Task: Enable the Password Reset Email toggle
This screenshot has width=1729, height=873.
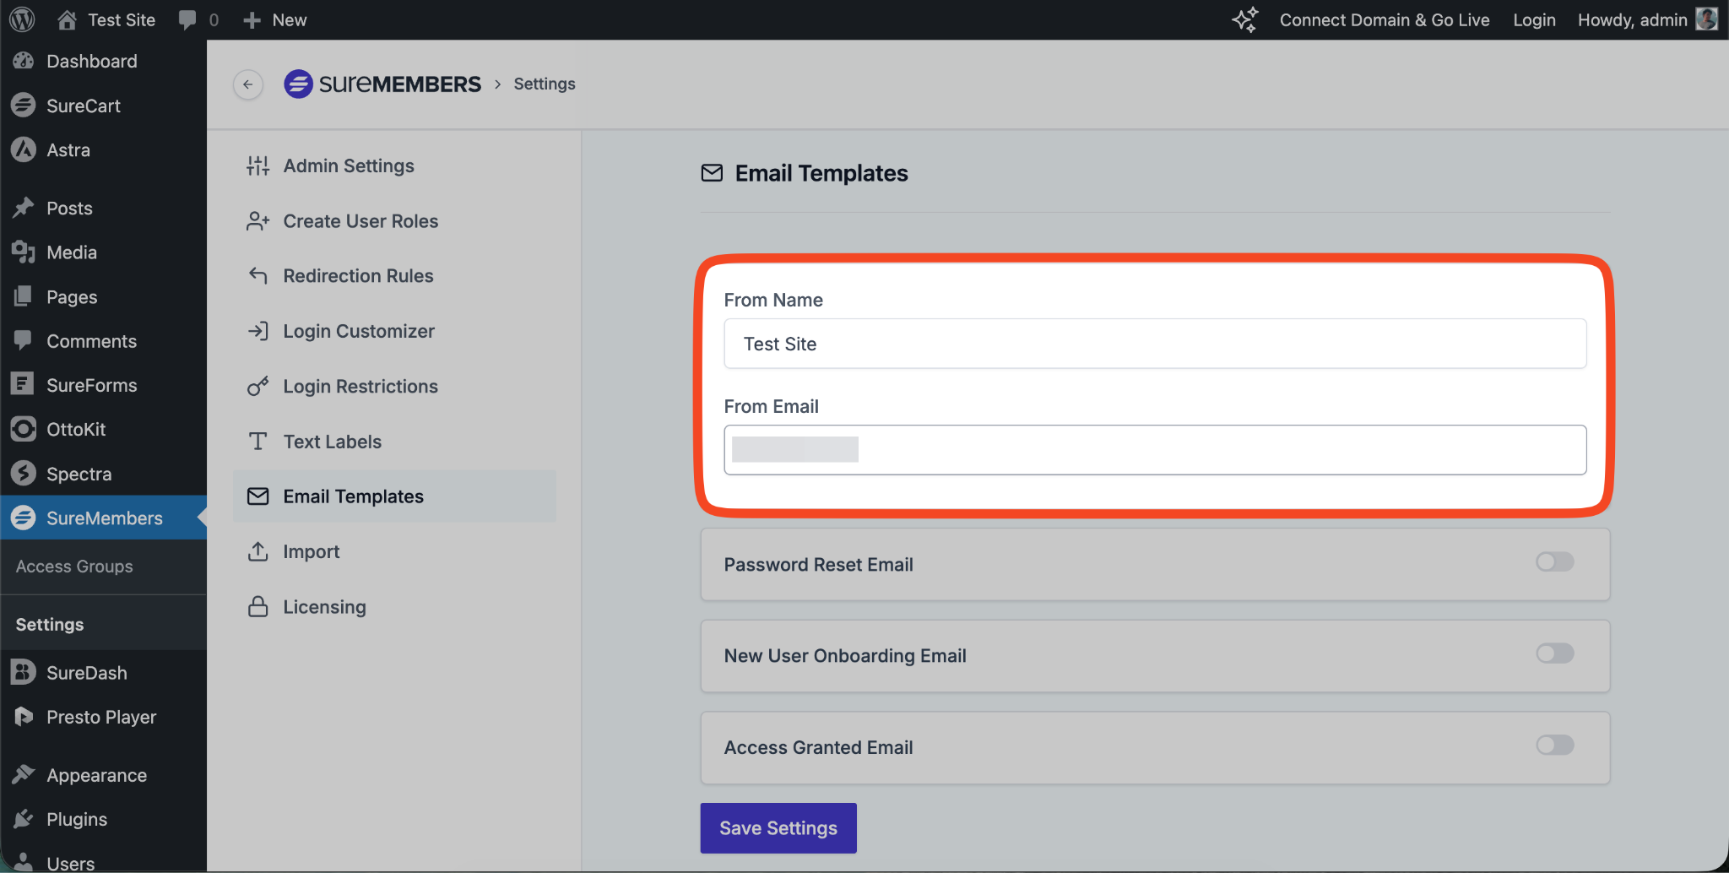Action: [1554, 562]
